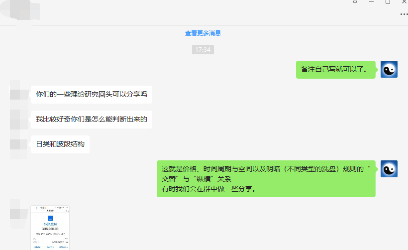Click the 你们的一些理论研究回头可以分享吗 message
408x250 pixels.
(91, 94)
